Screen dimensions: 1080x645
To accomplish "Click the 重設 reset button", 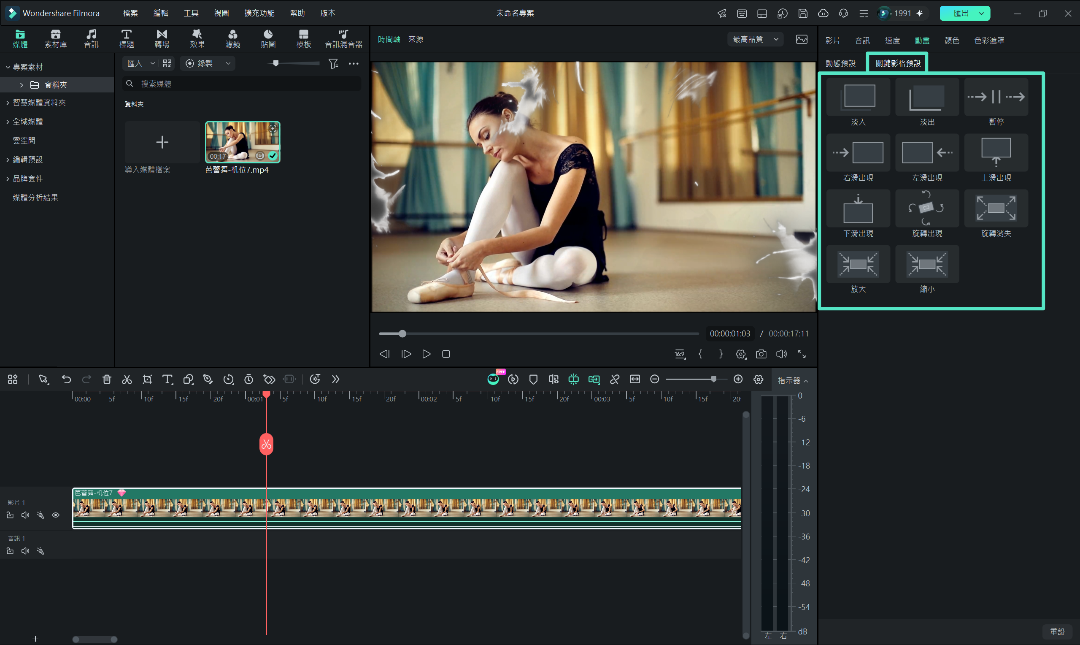I will pos(1057,631).
